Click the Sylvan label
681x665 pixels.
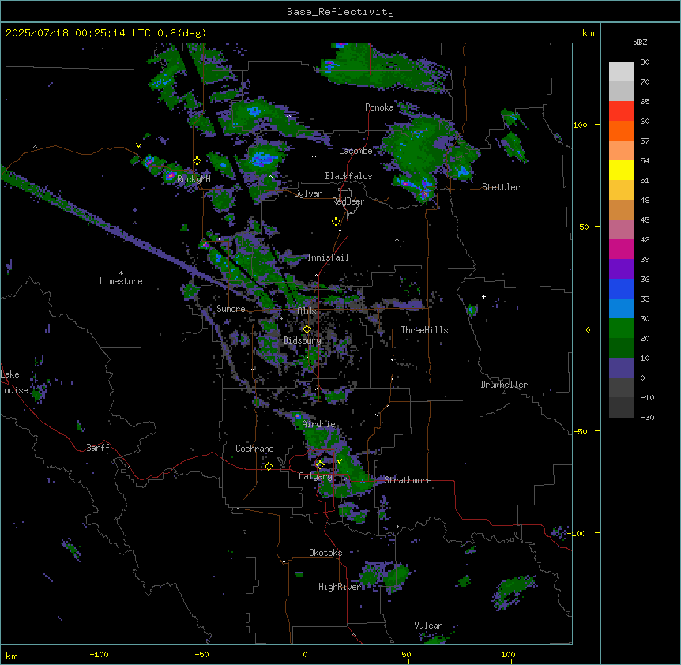(308, 193)
